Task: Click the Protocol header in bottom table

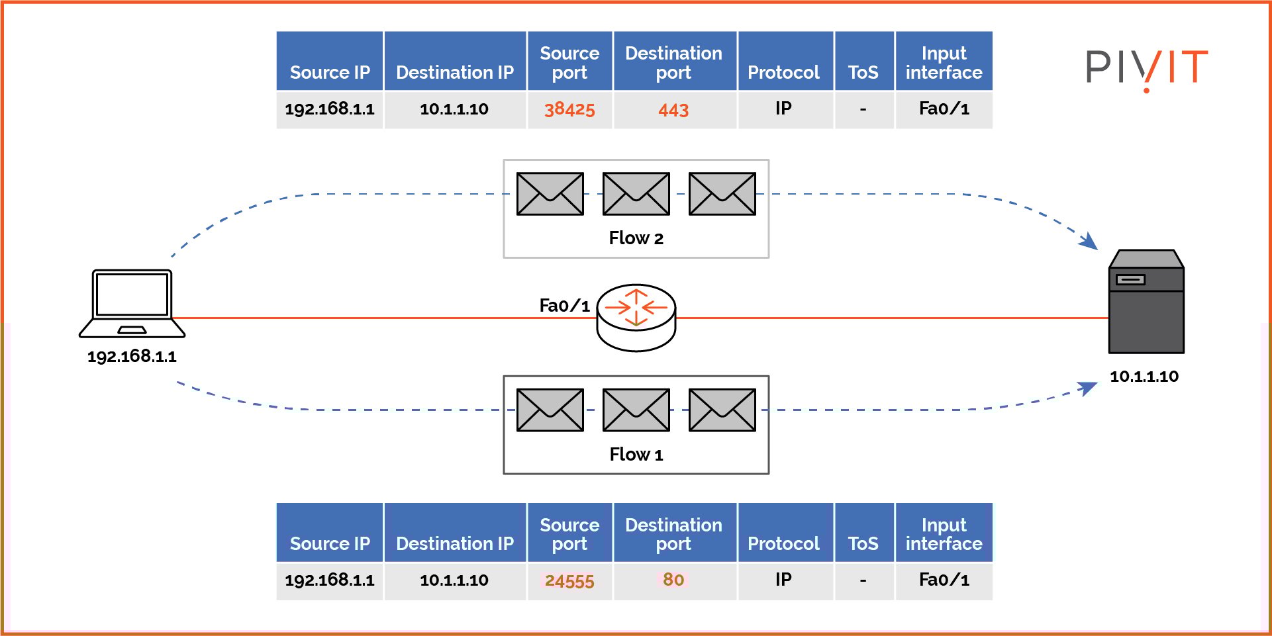Action: [784, 543]
